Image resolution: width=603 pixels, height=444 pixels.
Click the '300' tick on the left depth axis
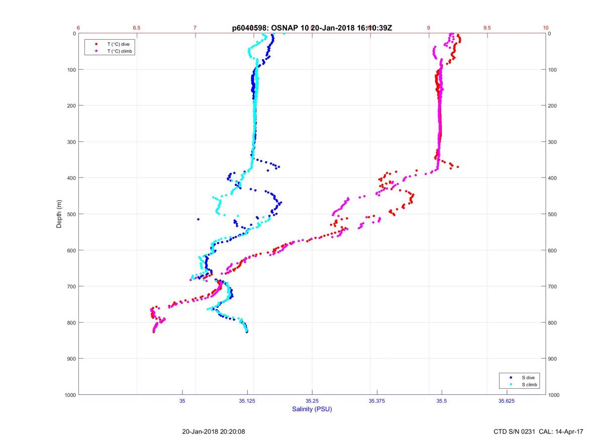(71, 142)
